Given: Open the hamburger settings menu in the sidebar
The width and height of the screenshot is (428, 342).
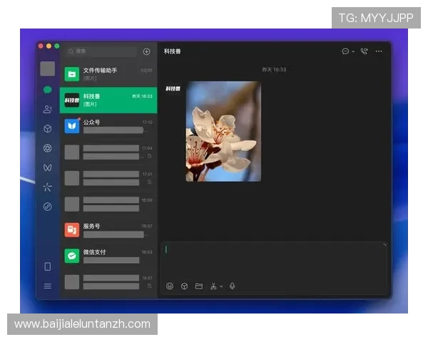Looking at the screenshot, I should [48, 286].
